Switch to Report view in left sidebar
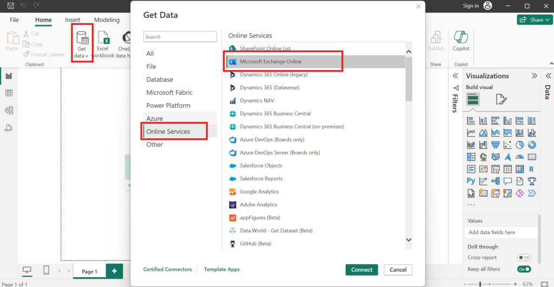Screen dimensions: 554x287 (x=9, y=76)
